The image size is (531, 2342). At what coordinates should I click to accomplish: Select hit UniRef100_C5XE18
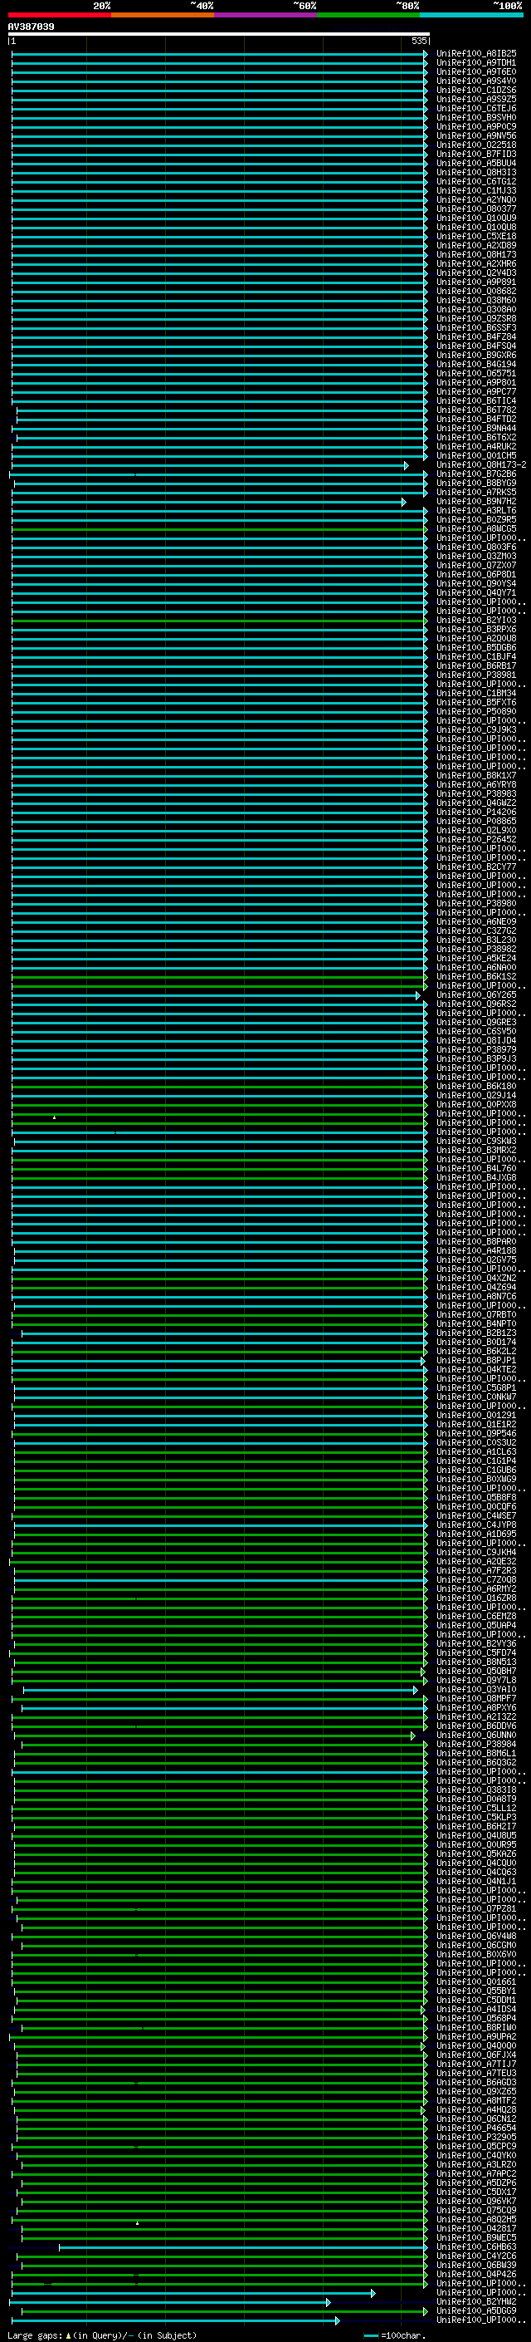475,237
